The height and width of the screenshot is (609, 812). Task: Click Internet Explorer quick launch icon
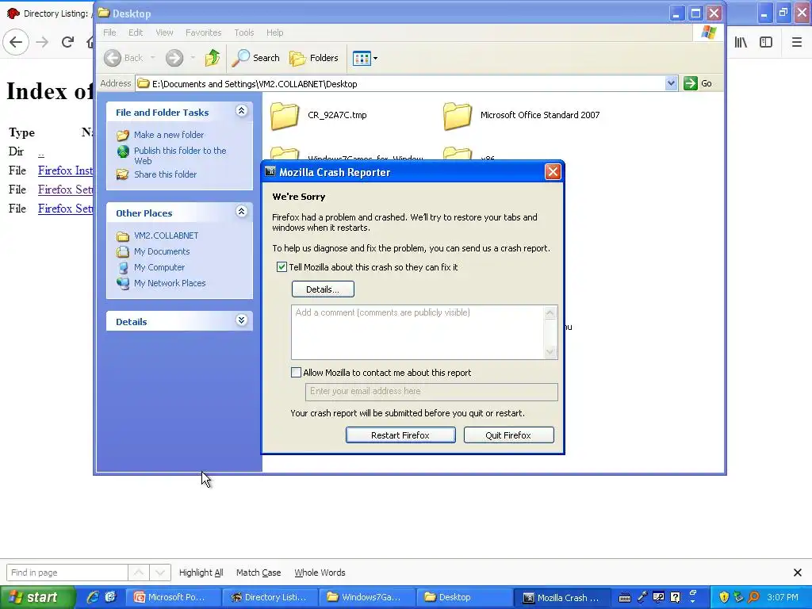[94, 597]
